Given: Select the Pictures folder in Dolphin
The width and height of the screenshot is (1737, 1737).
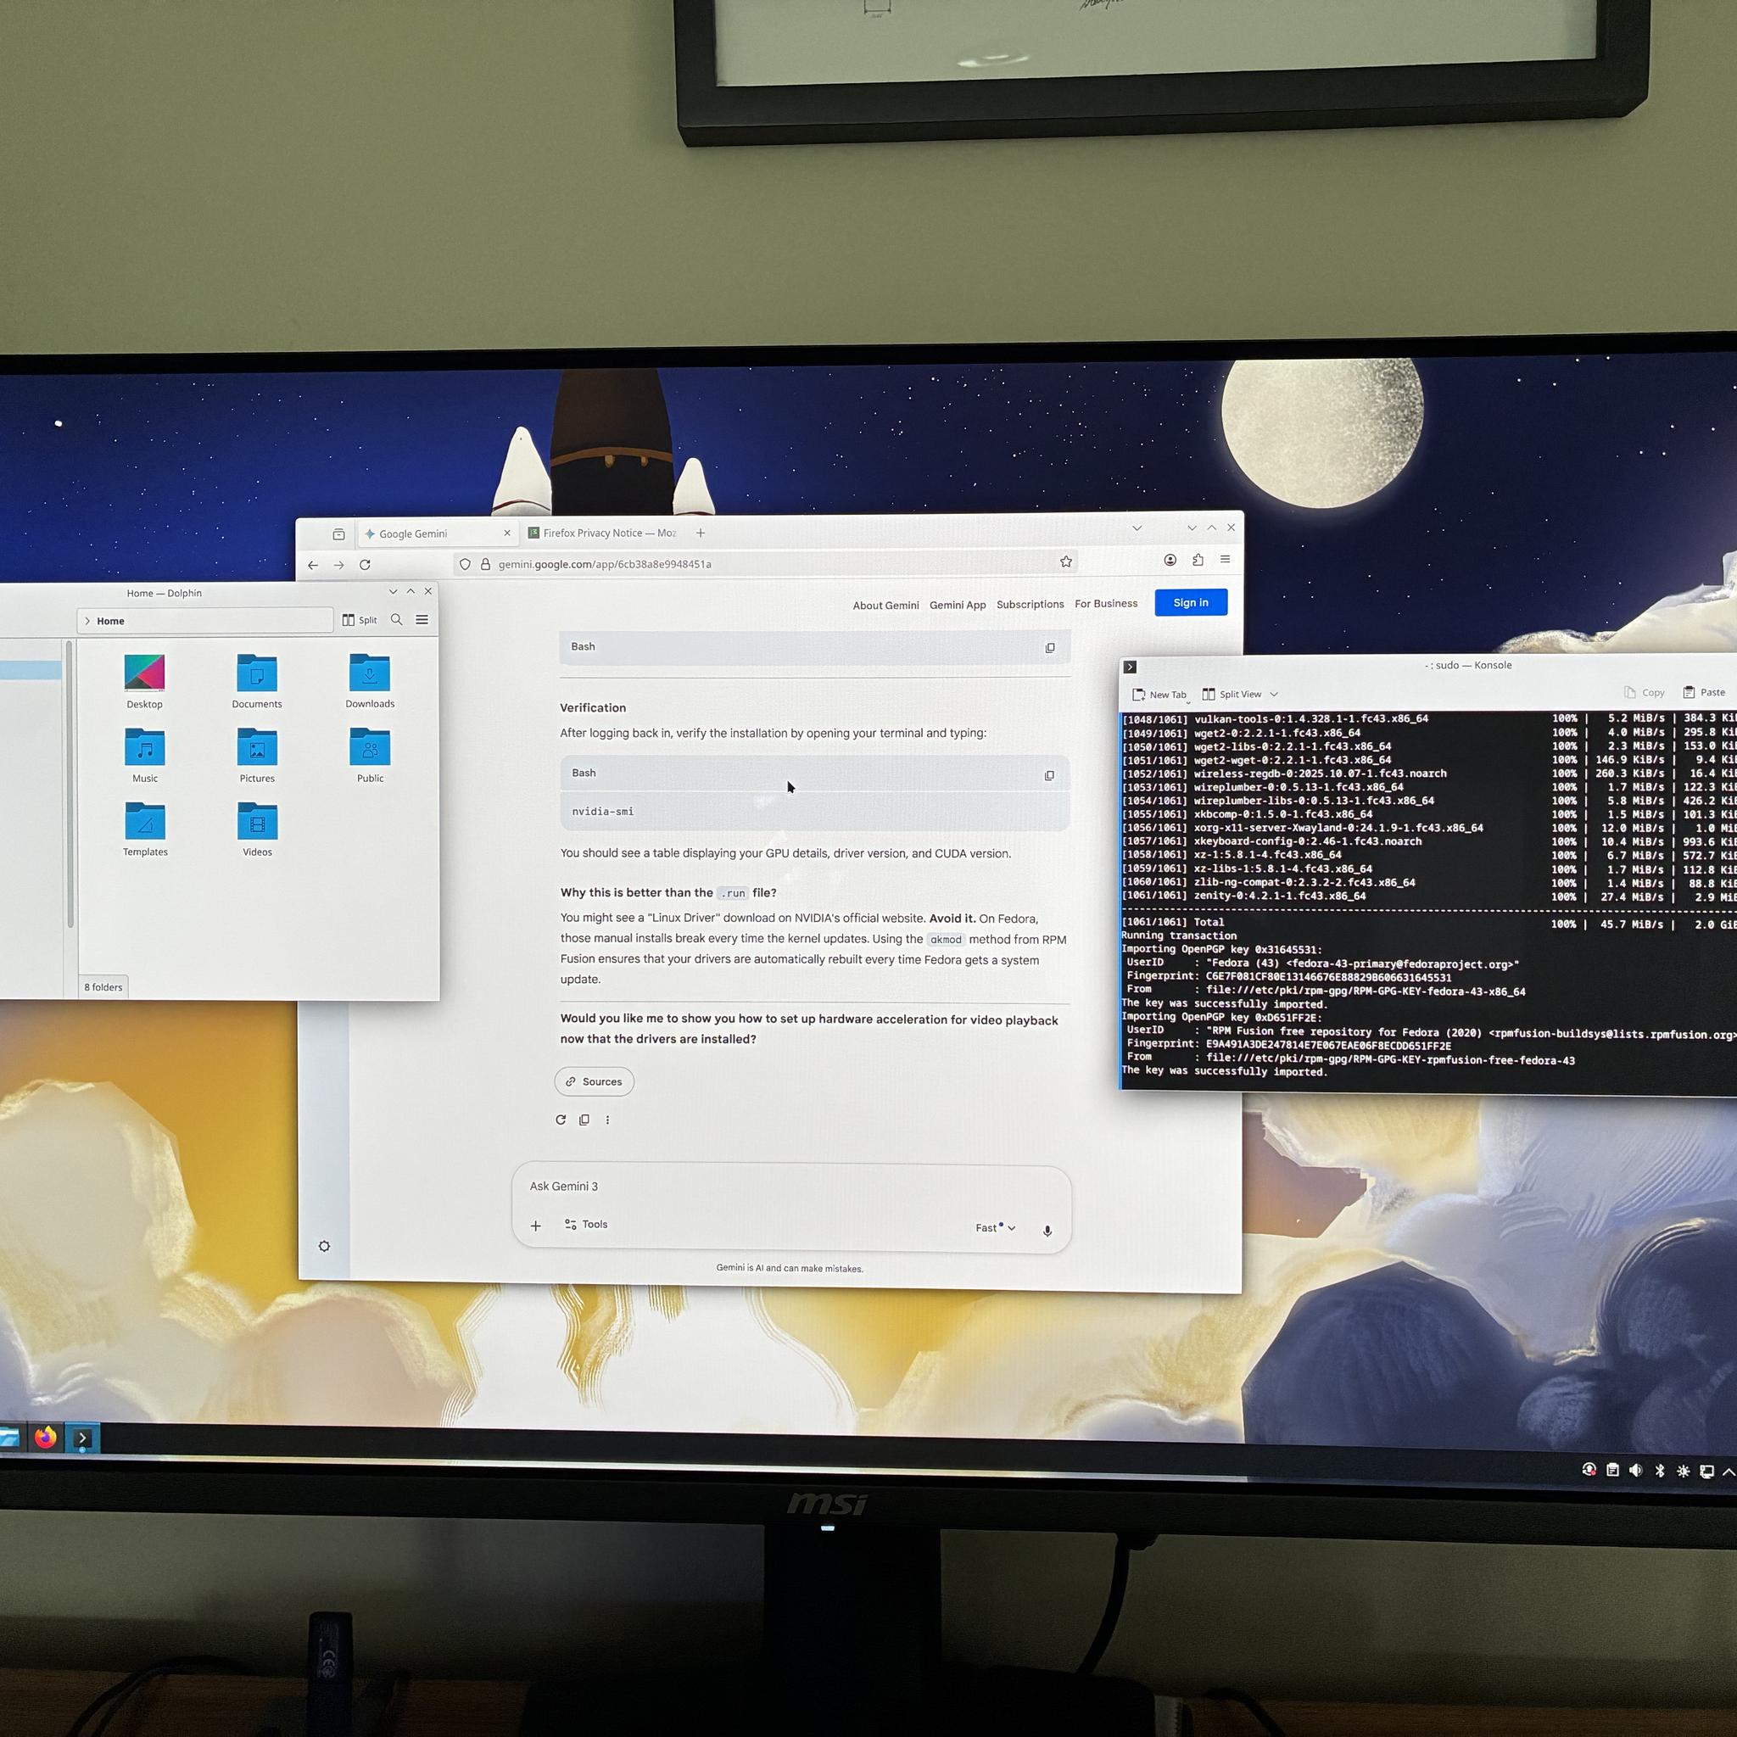Looking at the screenshot, I should tap(257, 756).
